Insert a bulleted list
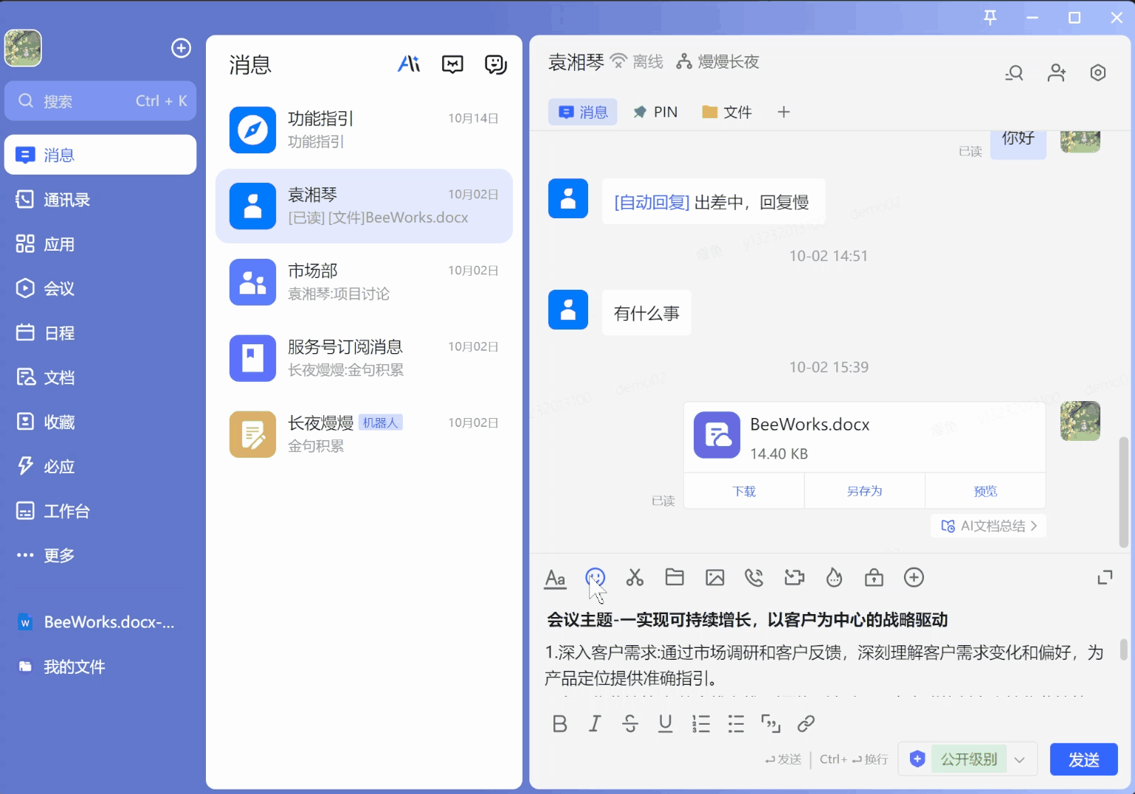The width and height of the screenshot is (1135, 794). click(736, 724)
